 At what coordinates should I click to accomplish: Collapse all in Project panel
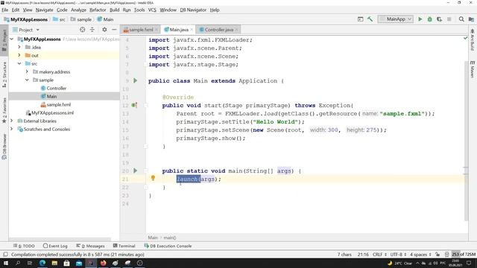tap(92, 30)
